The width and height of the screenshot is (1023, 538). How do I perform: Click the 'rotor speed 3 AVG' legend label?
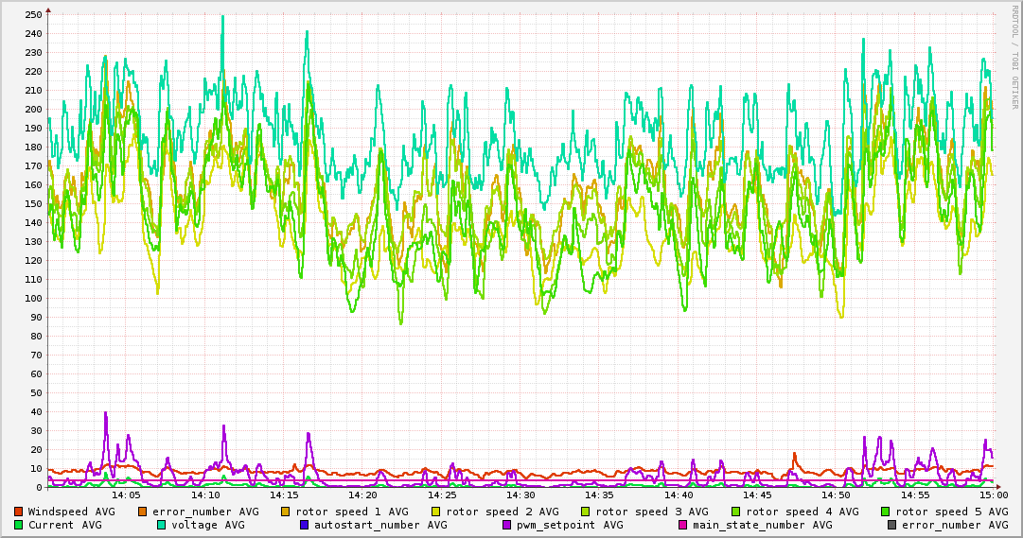pos(652,512)
